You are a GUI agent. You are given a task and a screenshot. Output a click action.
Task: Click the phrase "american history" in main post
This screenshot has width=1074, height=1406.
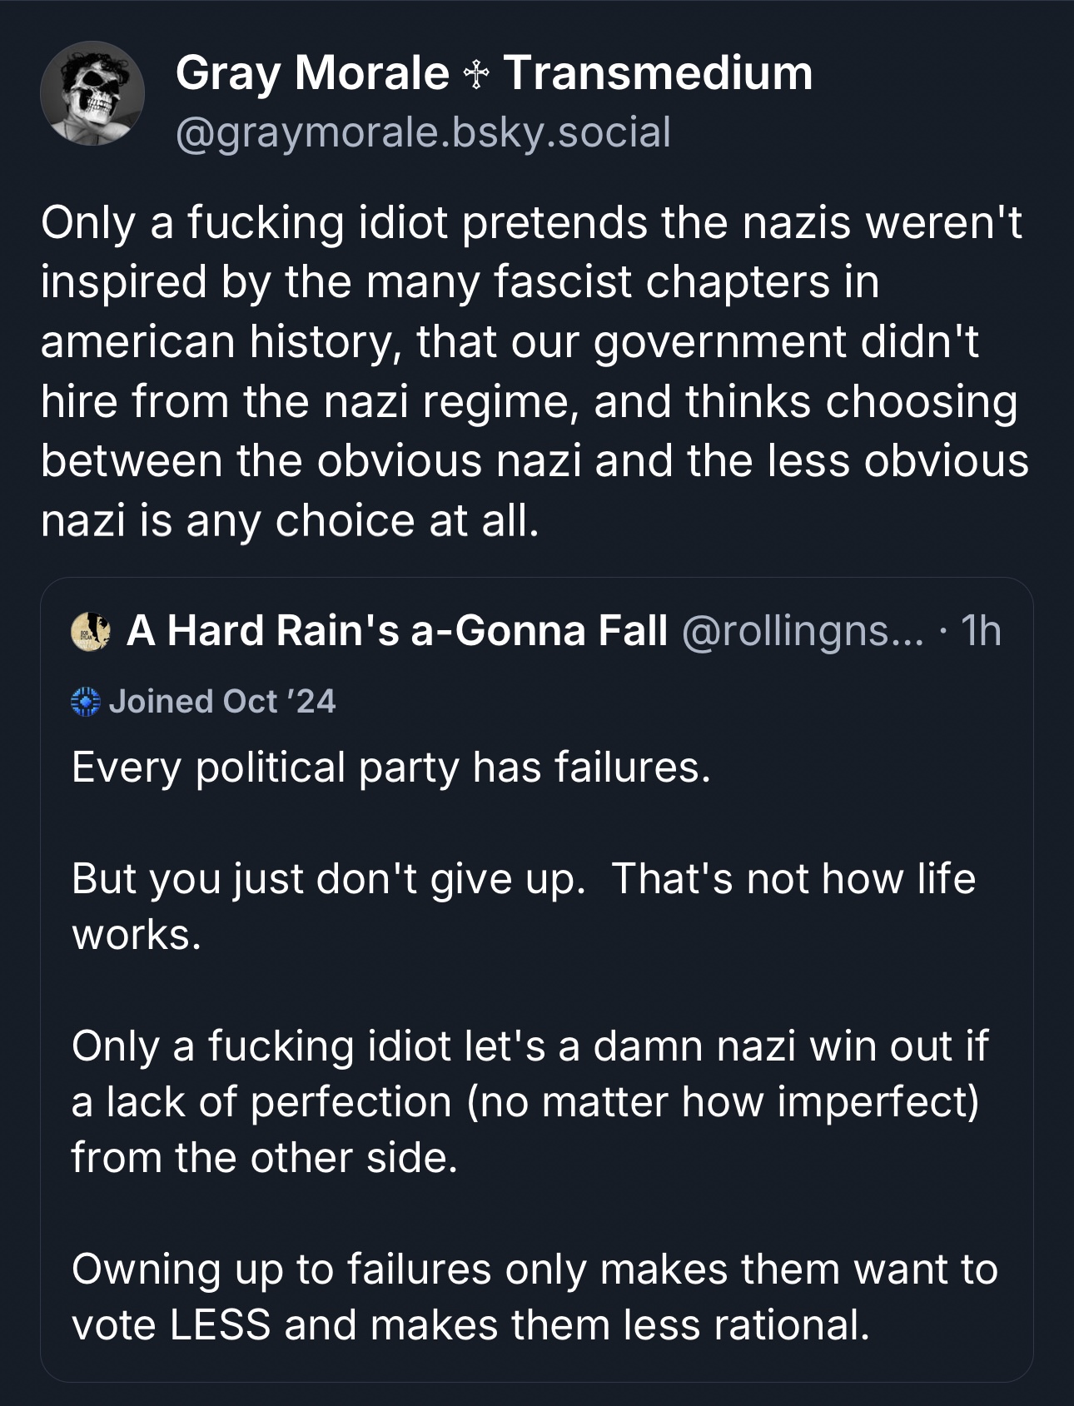[216, 342]
